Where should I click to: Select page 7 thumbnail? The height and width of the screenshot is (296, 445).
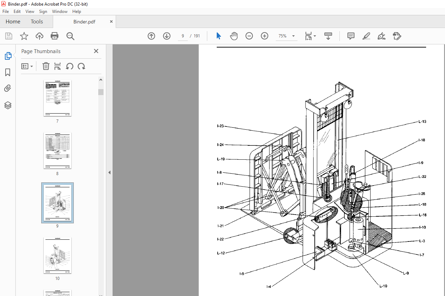(x=57, y=98)
